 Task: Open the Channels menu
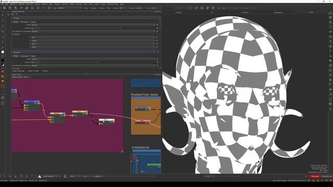click(30, 4)
